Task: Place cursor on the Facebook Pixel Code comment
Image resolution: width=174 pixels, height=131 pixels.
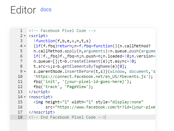Action: [62, 31]
